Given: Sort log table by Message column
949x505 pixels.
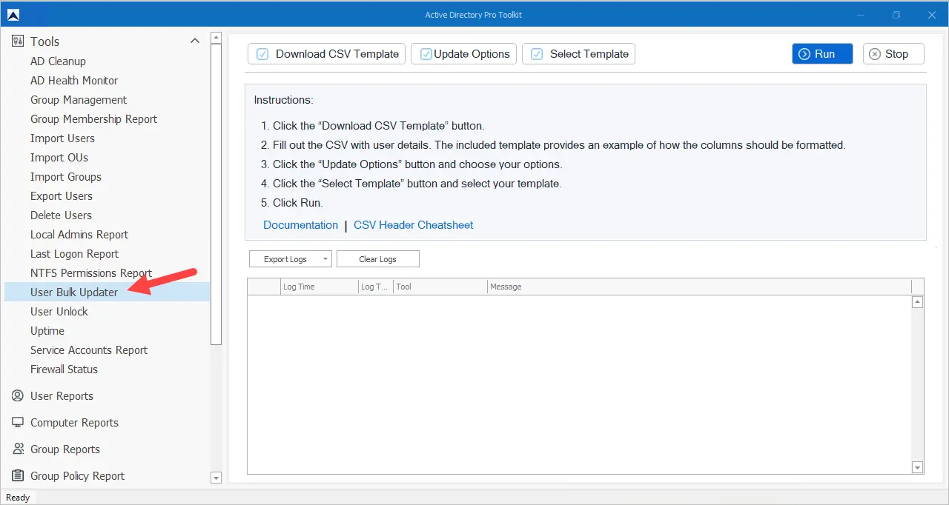Looking at the screenshot, I should click(x=698, y=287).
